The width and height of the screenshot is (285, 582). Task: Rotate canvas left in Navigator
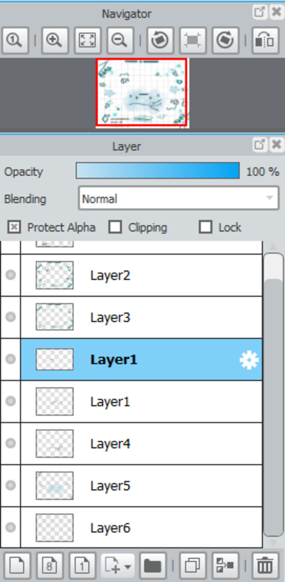tap(160, 40)
